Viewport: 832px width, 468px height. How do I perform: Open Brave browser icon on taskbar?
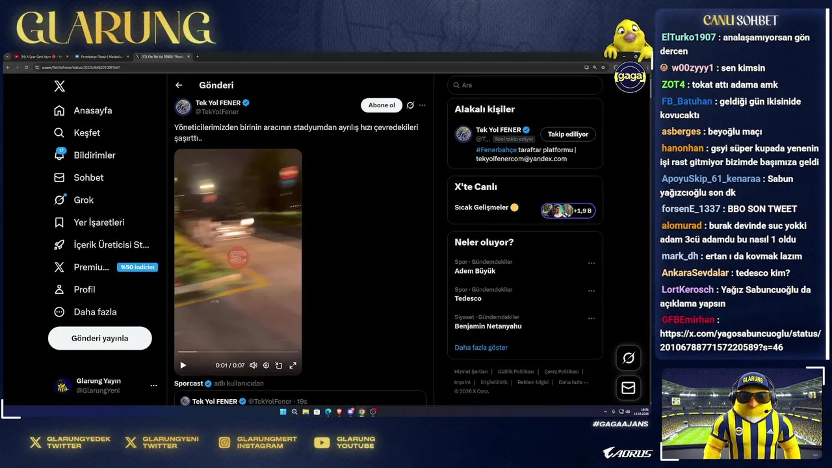[339, 411]
